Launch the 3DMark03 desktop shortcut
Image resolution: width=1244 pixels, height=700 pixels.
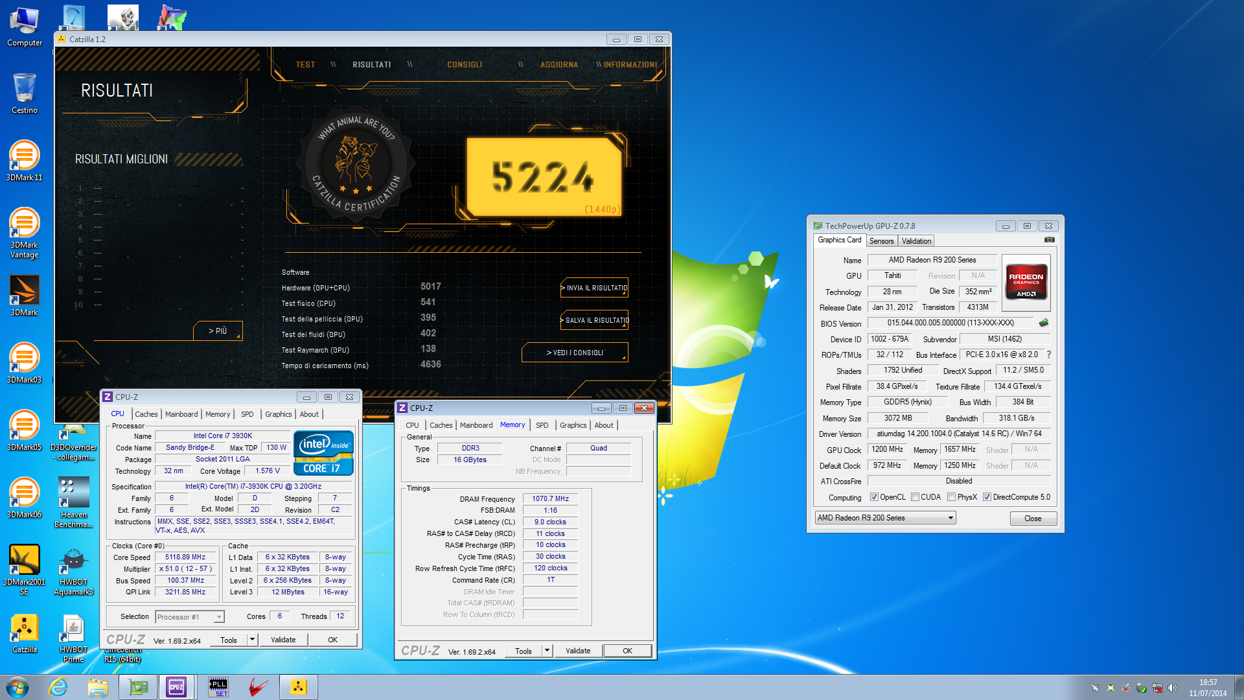(25, 363)
